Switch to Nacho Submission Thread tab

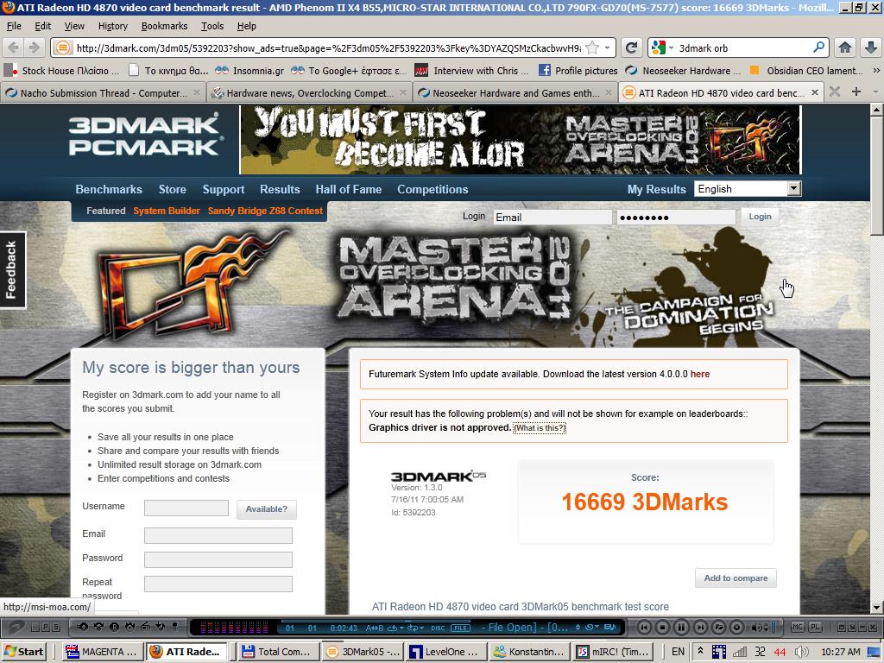tap(103, 92)
